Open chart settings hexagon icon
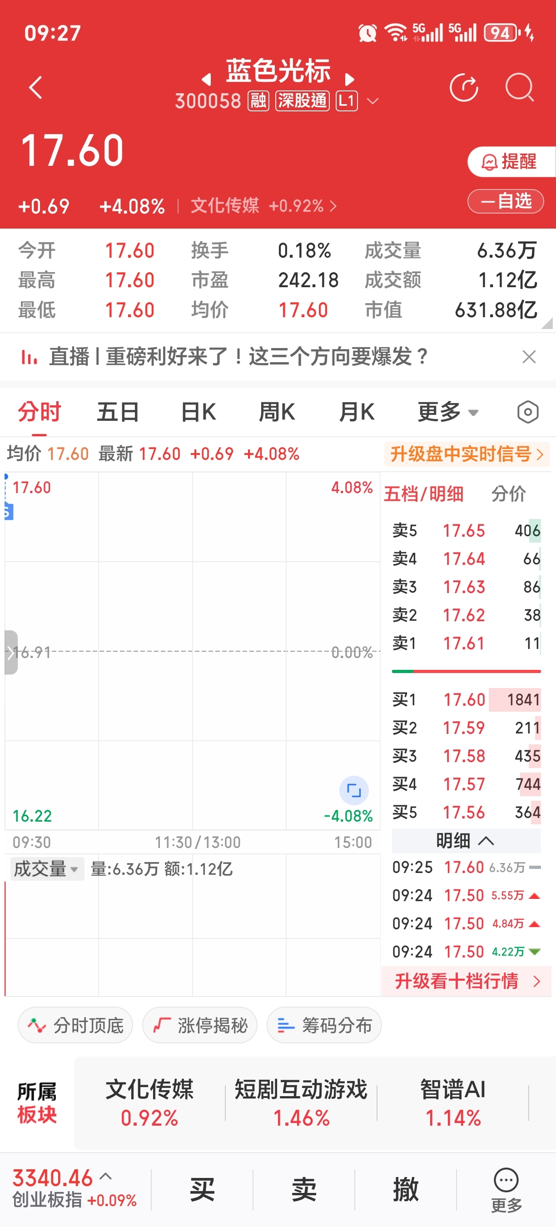This screenshot has width=556, height=1227. [527, 412]
